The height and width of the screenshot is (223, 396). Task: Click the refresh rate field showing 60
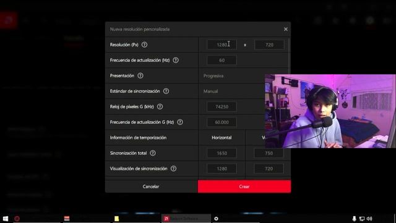[222, 60]
